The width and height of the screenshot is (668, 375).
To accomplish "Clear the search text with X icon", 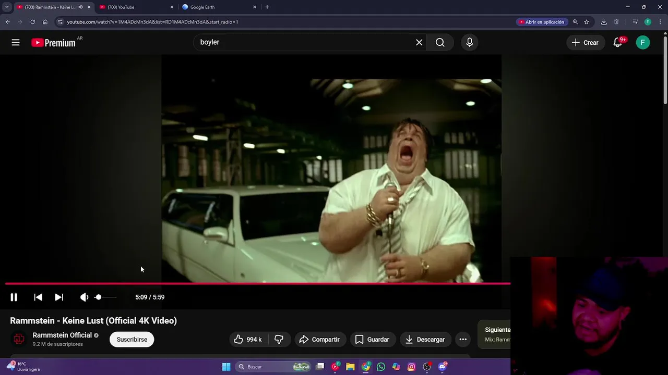I will tap(419, 43).
